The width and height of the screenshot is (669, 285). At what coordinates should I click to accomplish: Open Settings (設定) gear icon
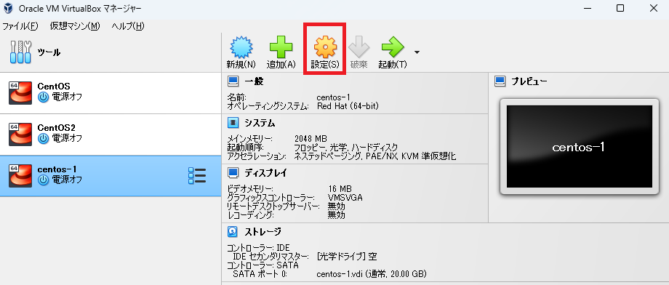[325, 47]
